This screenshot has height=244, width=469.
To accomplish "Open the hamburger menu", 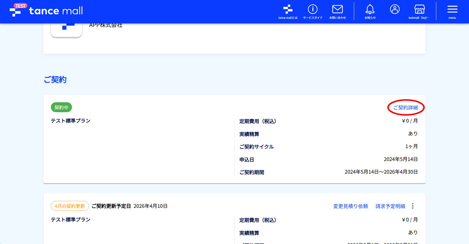I will pos(453,12).
